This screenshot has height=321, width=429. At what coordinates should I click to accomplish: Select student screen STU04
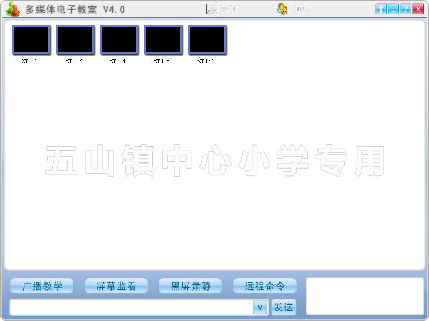119,40
